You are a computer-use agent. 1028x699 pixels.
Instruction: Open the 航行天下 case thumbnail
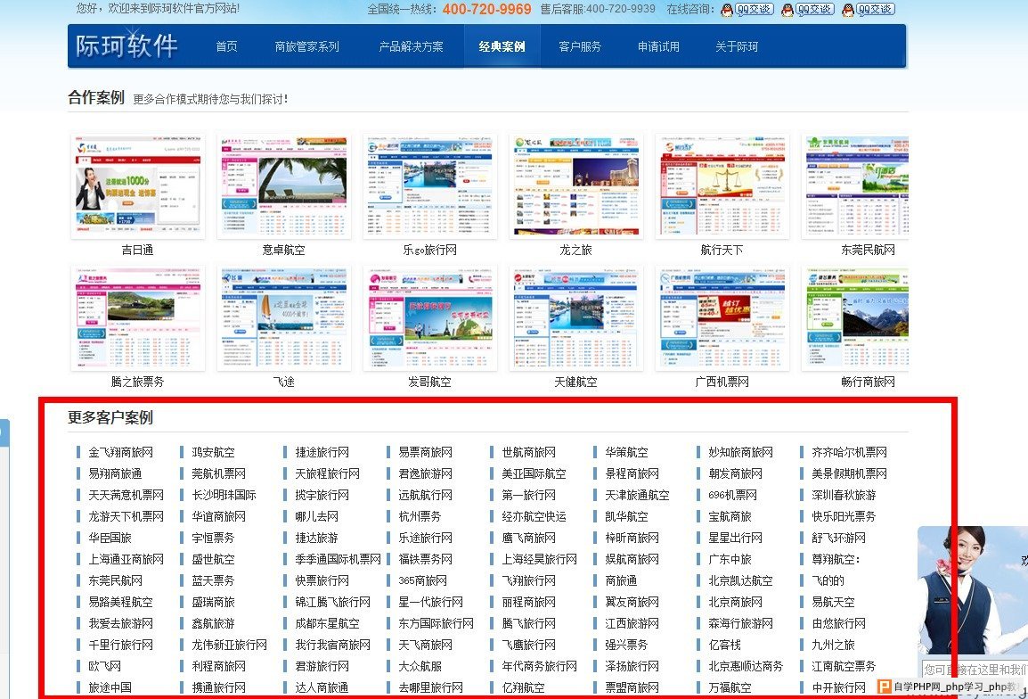tap(722, 185)
